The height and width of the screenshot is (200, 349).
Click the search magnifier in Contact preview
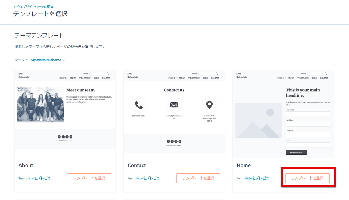click(x=217, y=74)
